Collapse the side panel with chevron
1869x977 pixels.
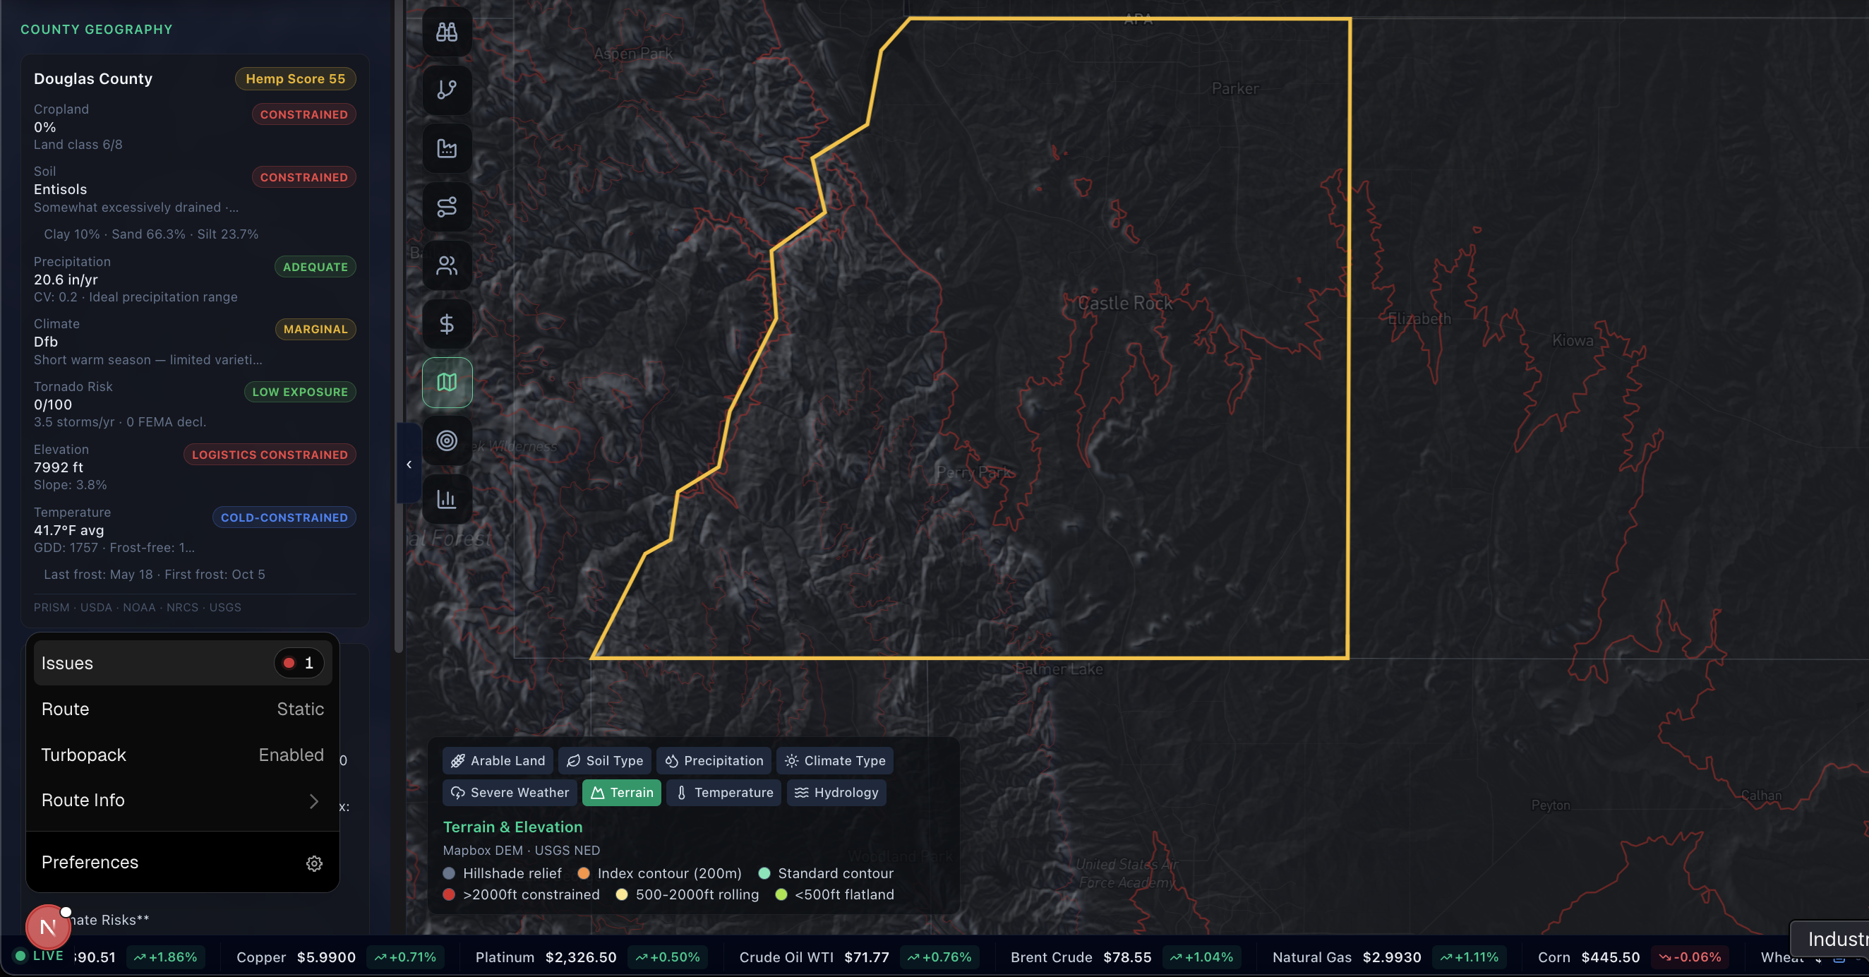[409, 464]
